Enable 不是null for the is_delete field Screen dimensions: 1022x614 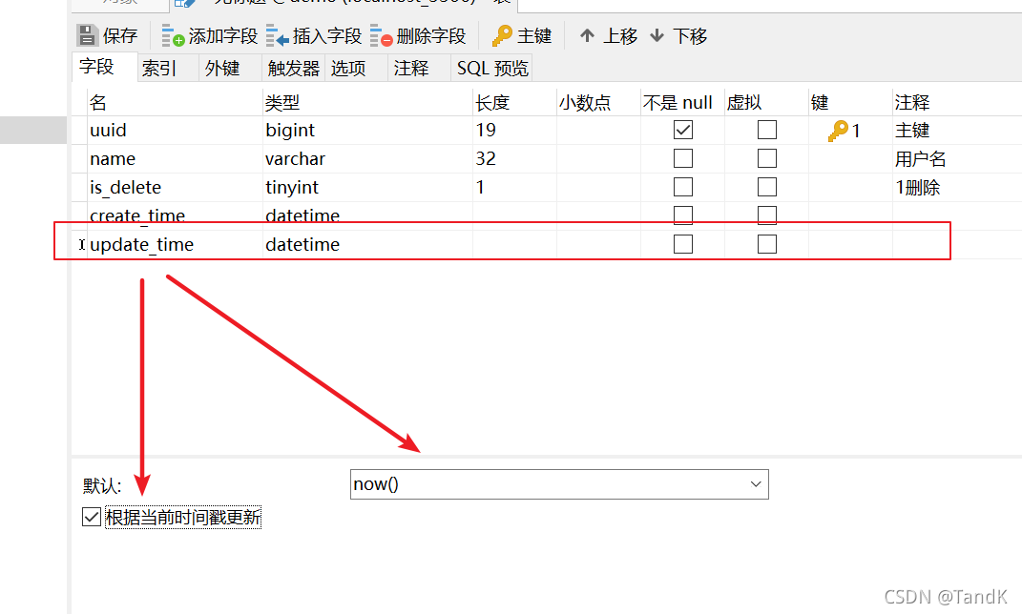(x=682, y=187)
